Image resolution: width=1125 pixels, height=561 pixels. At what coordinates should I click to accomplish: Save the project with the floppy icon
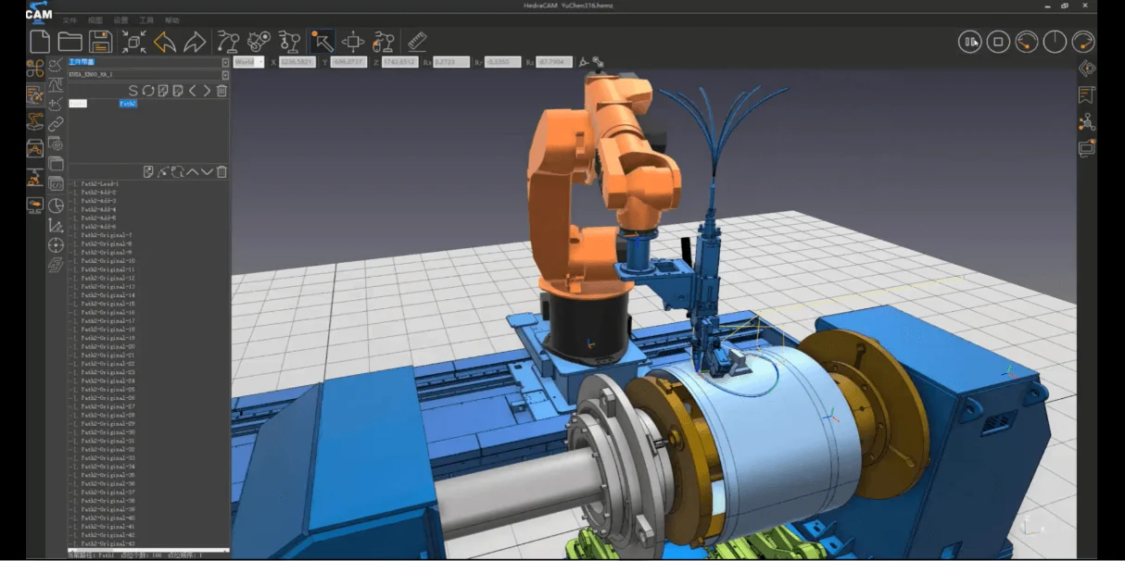101,42
